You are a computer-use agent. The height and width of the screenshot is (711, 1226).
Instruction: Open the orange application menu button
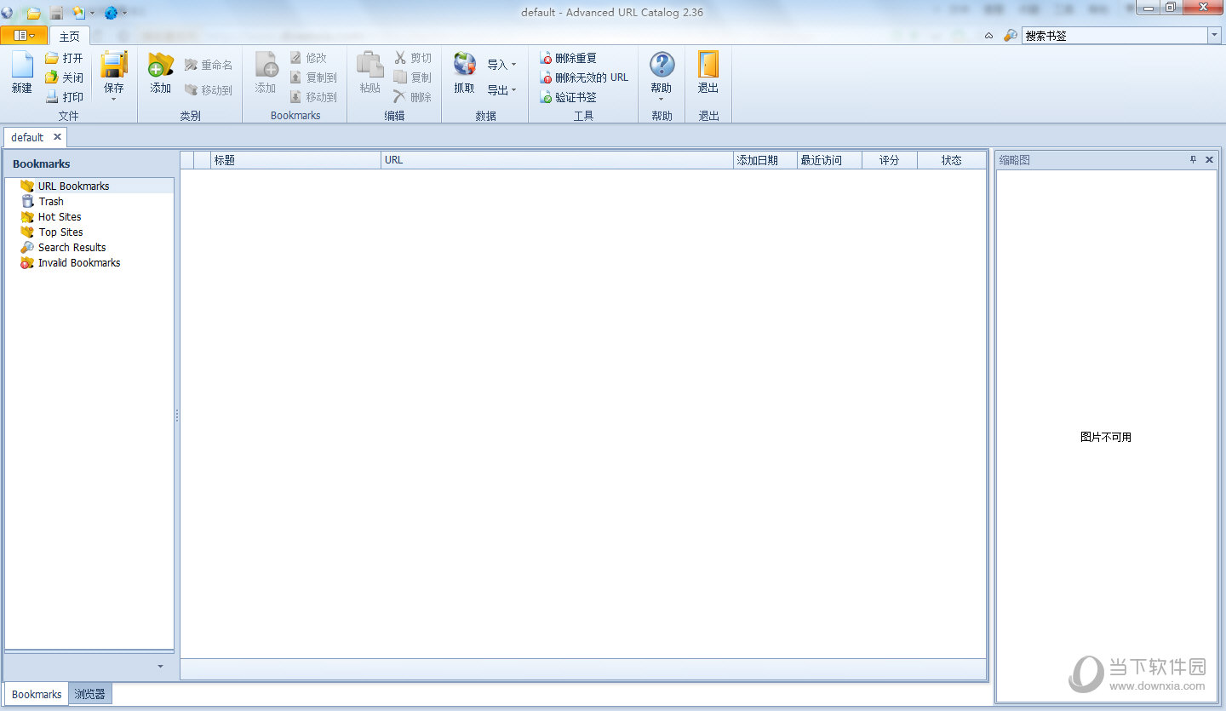(x=24, y=36)
